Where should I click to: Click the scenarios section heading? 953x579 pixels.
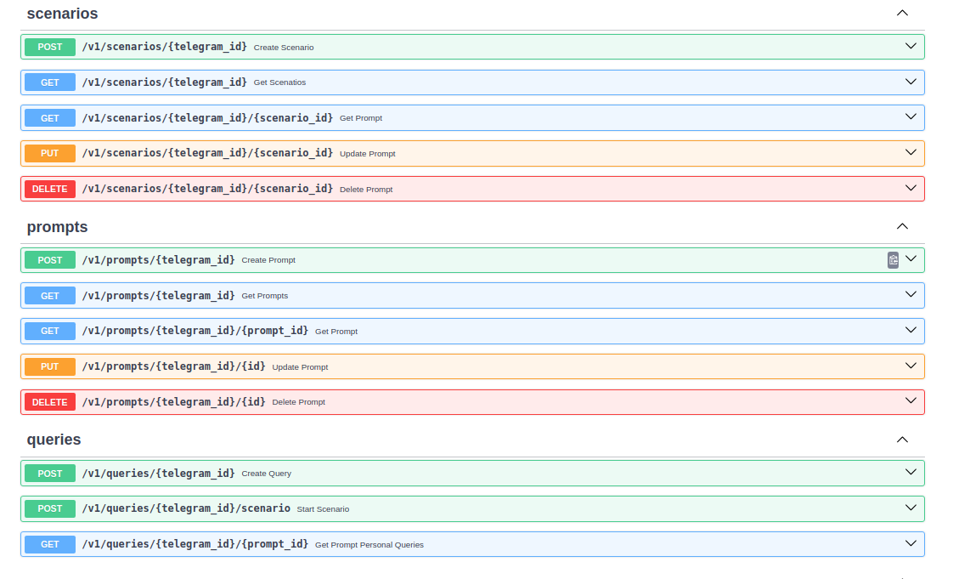pos(62,14)
